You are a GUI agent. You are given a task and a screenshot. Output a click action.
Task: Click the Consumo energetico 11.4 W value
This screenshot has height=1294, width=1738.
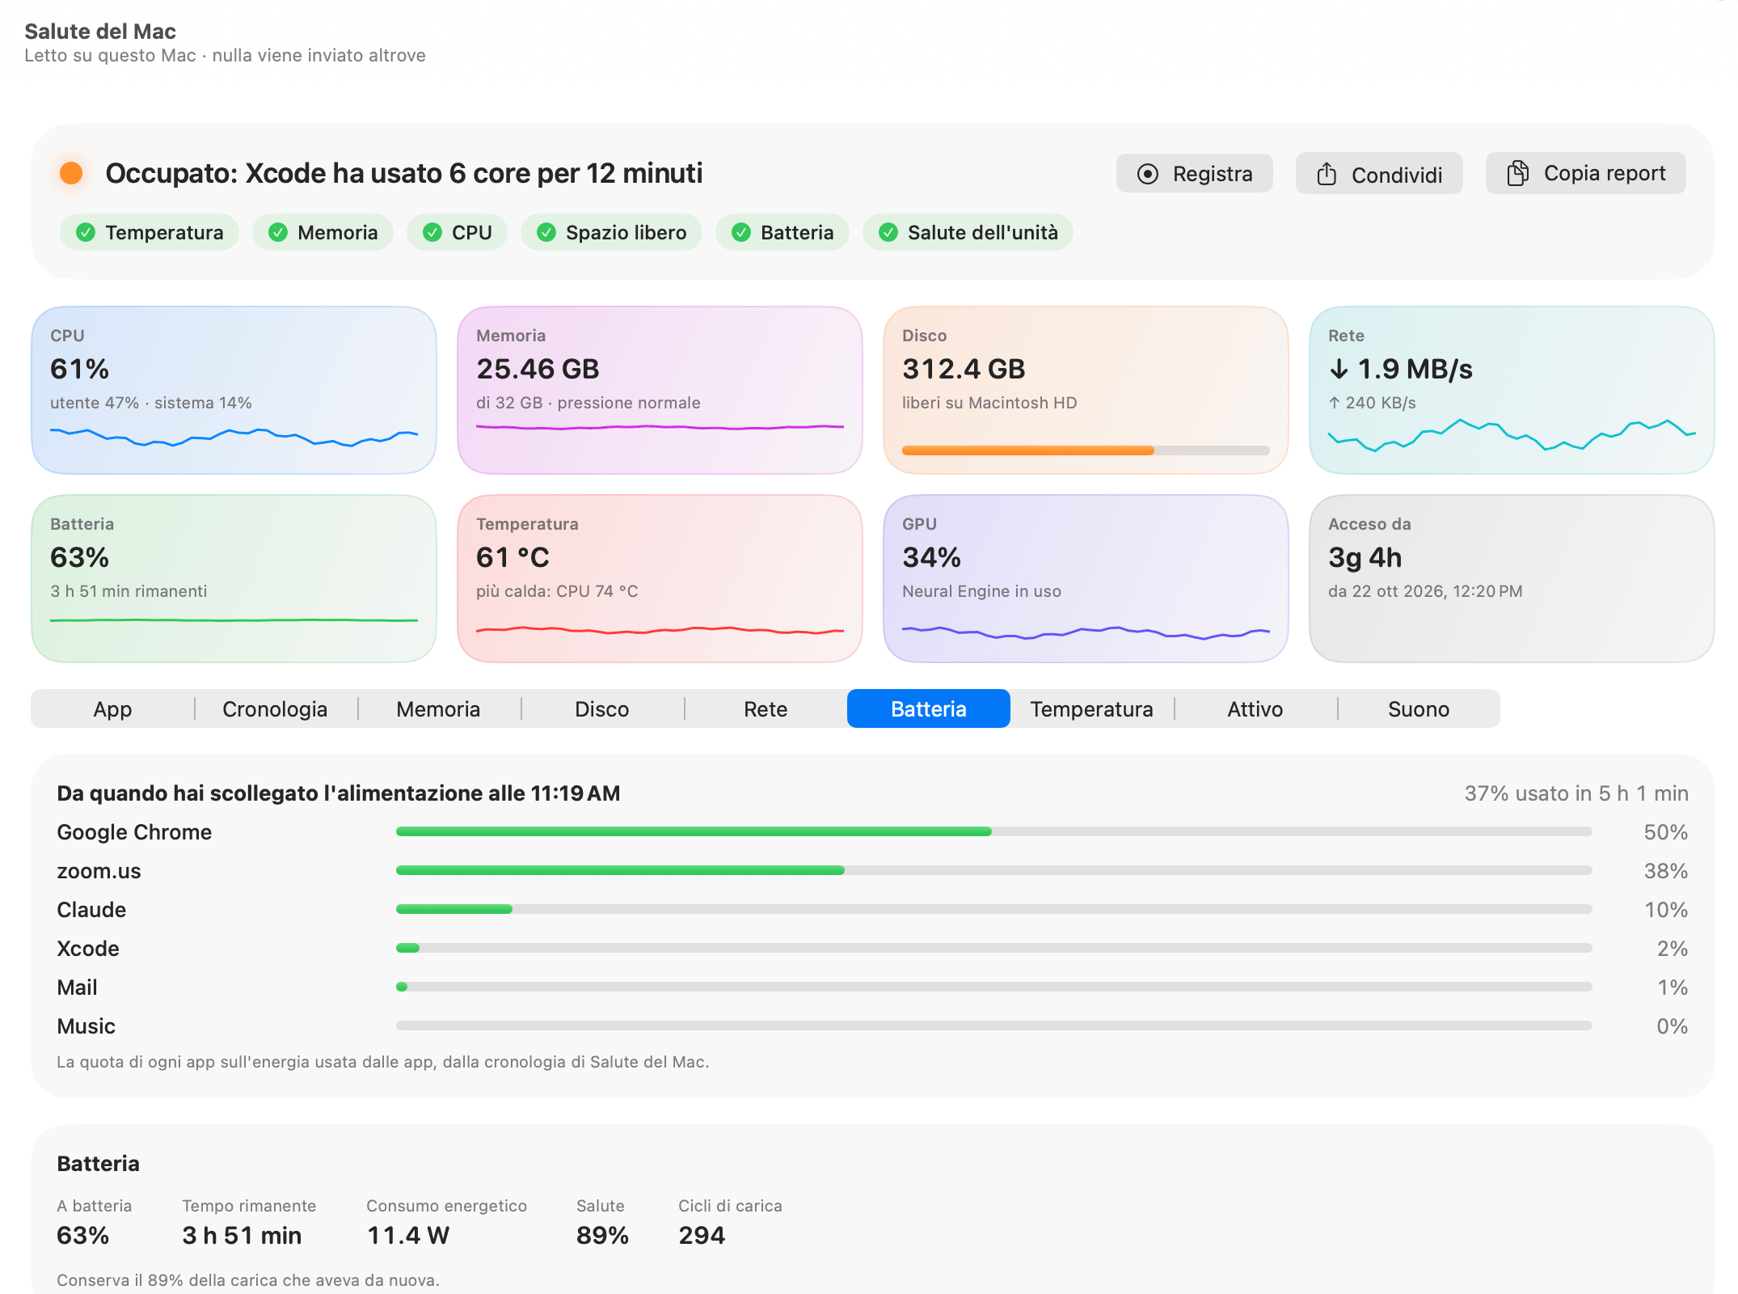pyautogui.click(x=408, y=1235)
